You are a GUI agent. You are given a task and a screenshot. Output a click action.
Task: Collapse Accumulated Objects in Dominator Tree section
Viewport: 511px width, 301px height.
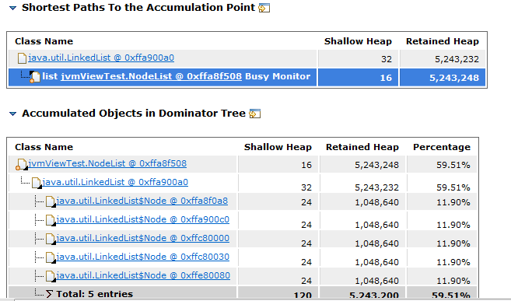point(12,114)
